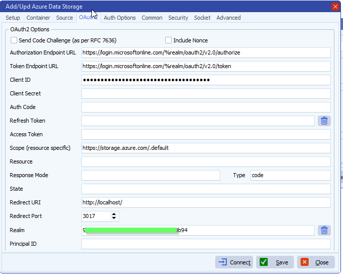The width and height of the screenshot is (343, 275).
Task: Toggle the Include Nonce checkbox
Action: [168, 40]
